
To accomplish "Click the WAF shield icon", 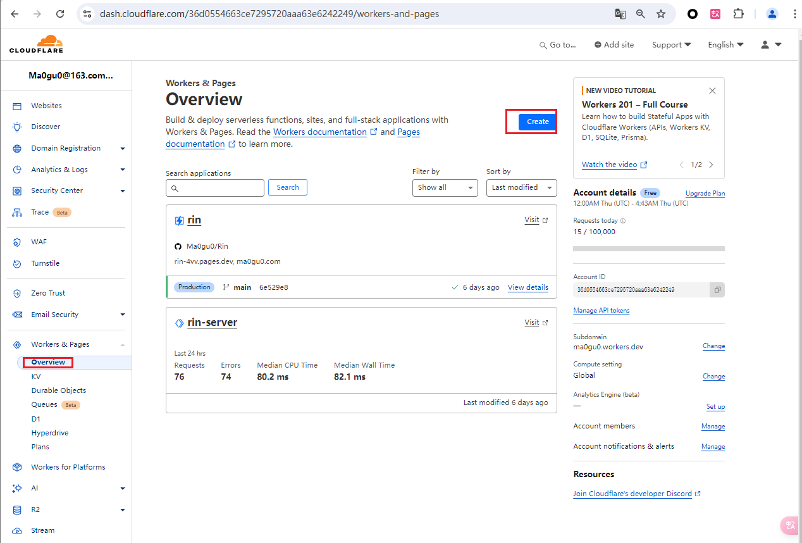I will click(x=18, y=242).
